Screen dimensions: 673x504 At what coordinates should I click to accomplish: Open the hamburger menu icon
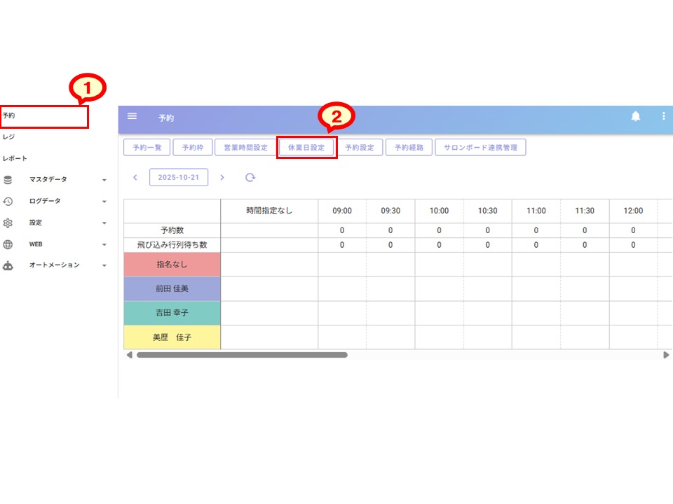point(132,116)
